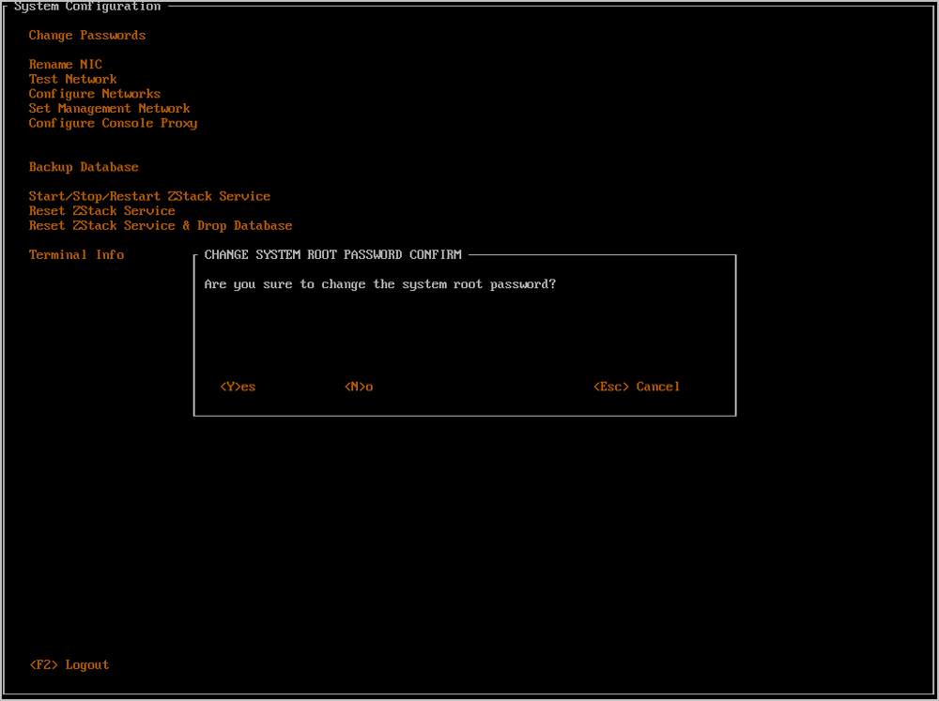Click the empty area inside the confirm dialog
This screenshot has width=939, height=701.
tap(464, 333)
